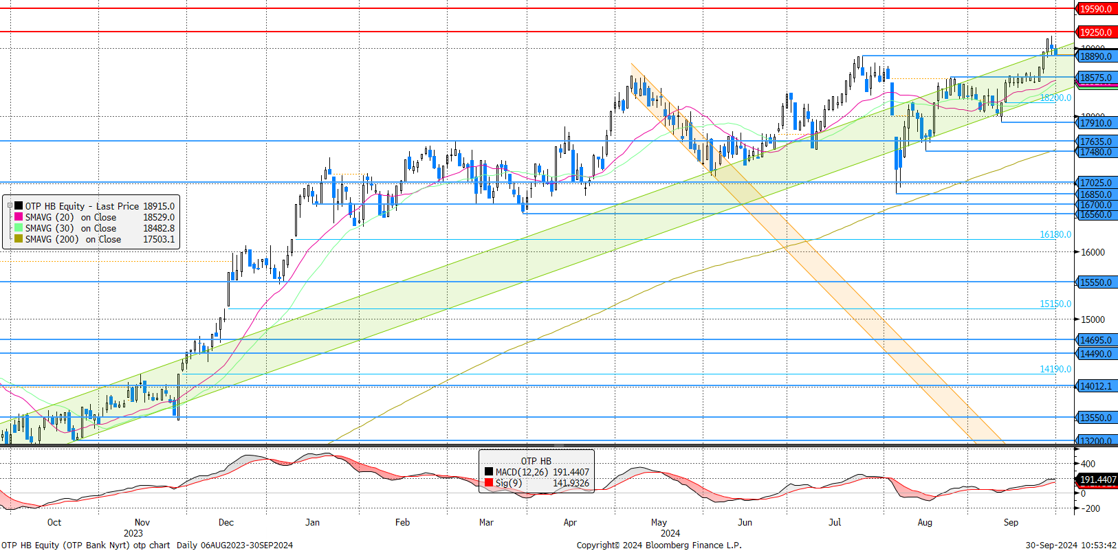Click the 17635.0 price level label

click(1096, 142)
